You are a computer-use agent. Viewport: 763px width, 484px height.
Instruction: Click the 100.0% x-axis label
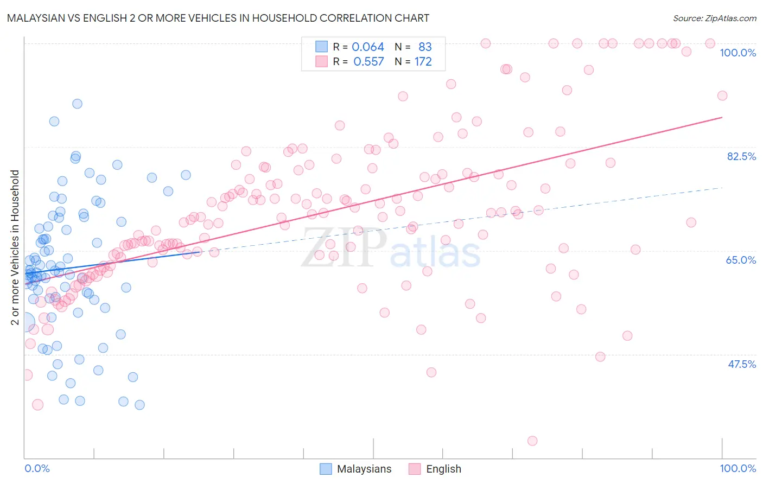(x=737, y=468)
